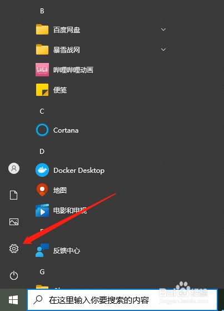Click the taskbar search magnifier icon

coord(38,300)
